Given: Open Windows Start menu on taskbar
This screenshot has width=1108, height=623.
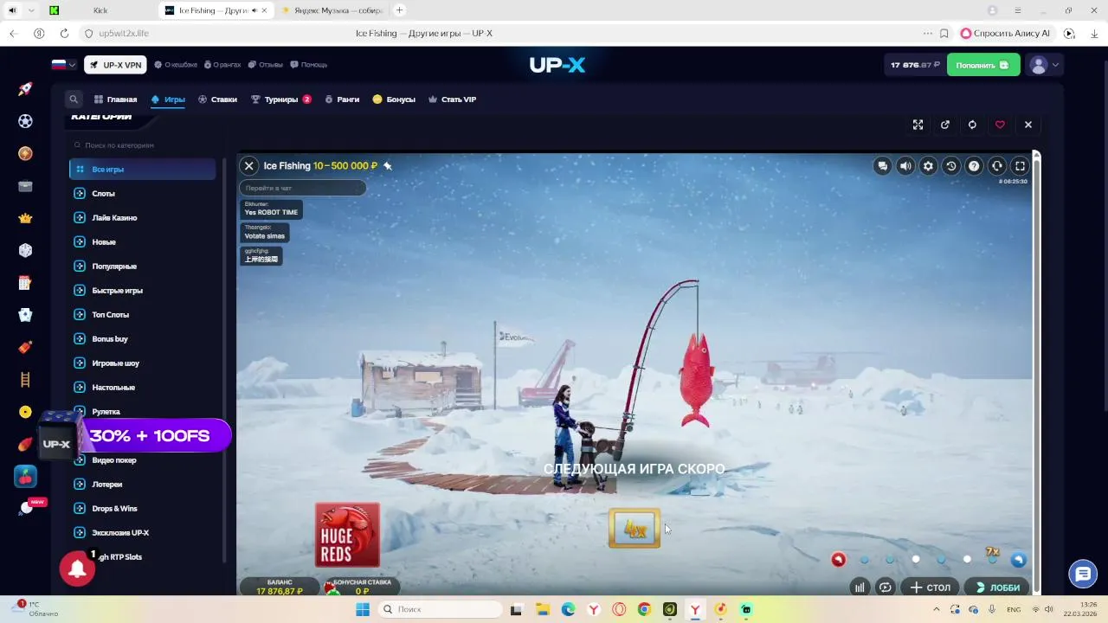Looking at the screenshot, I should (x=363, y=609).
